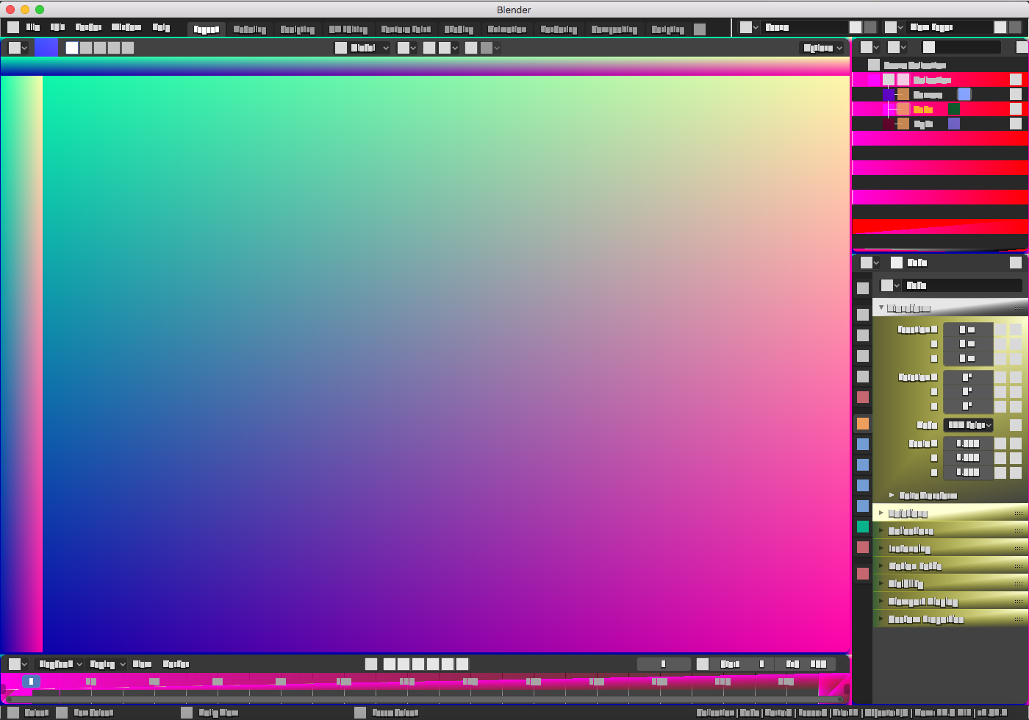
Task: Open the Options dropdown in viewport header
Action: tap(822, 48)
